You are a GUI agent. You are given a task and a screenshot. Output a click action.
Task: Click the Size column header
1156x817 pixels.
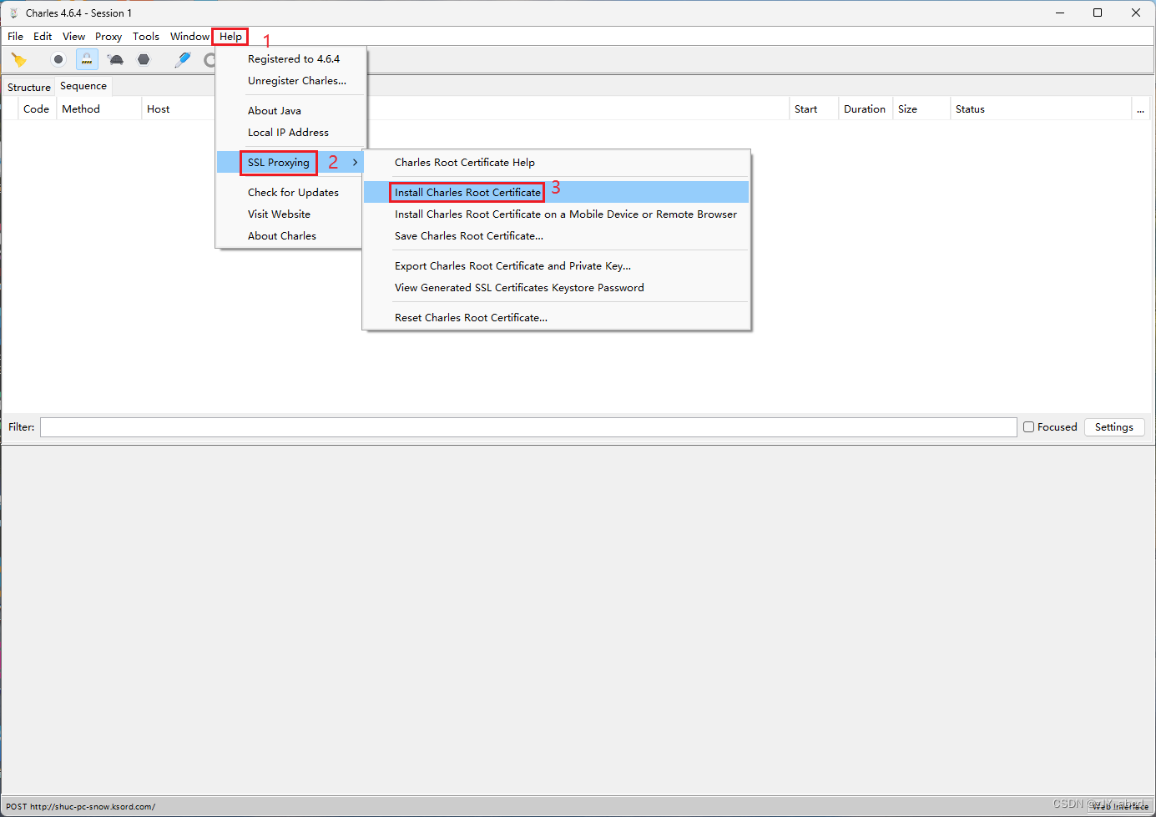(908, 109)
